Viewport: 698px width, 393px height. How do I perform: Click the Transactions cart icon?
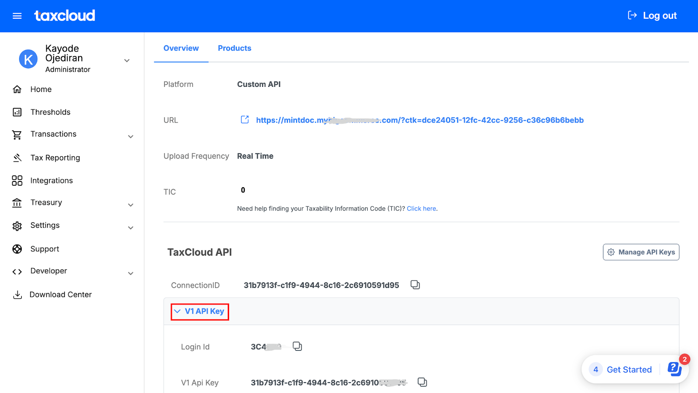[17, 135]
